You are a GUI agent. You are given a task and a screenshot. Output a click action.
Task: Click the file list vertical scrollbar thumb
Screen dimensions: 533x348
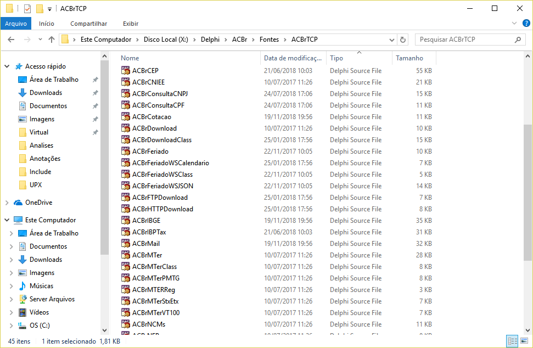(528, 192)
